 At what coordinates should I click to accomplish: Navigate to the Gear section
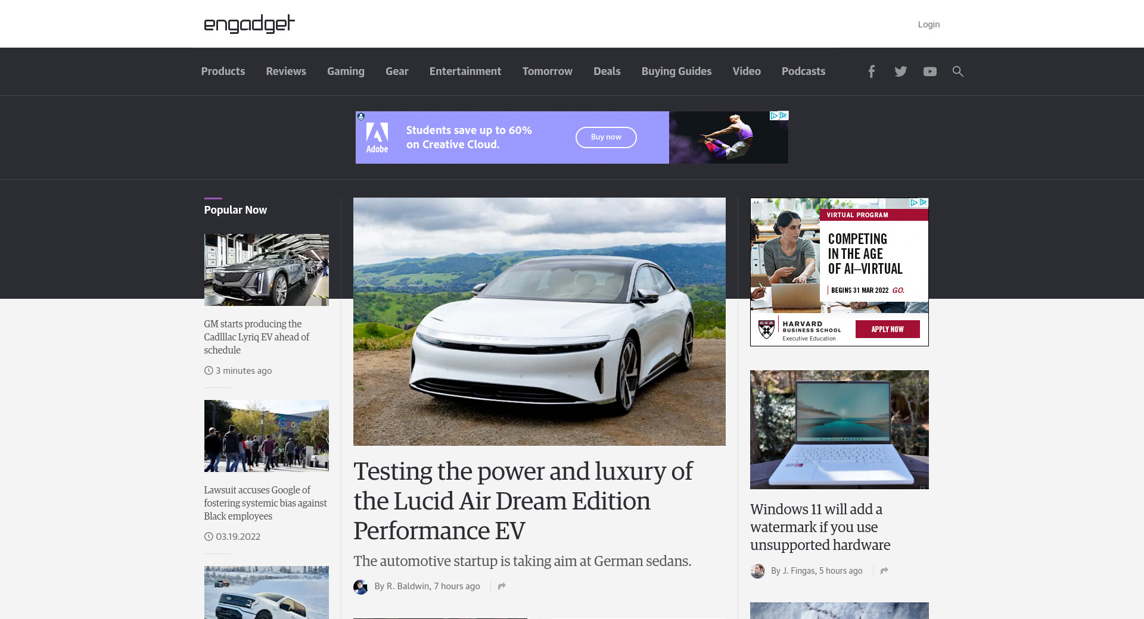coord(397,71)
